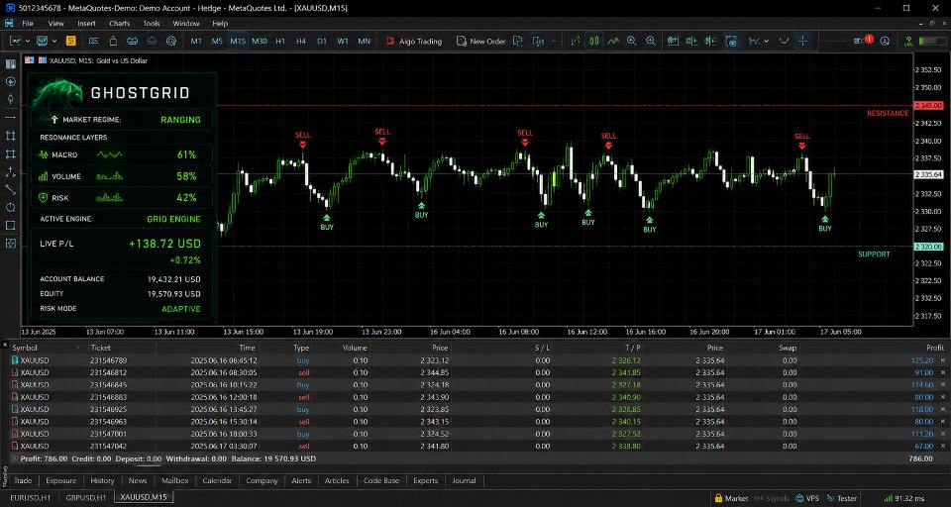Select the line chart type icon
The image size is (951, 507).
(613, 42)
